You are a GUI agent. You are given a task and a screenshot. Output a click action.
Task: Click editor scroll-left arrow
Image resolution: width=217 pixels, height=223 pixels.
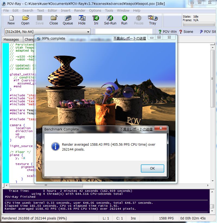[7, 185]
